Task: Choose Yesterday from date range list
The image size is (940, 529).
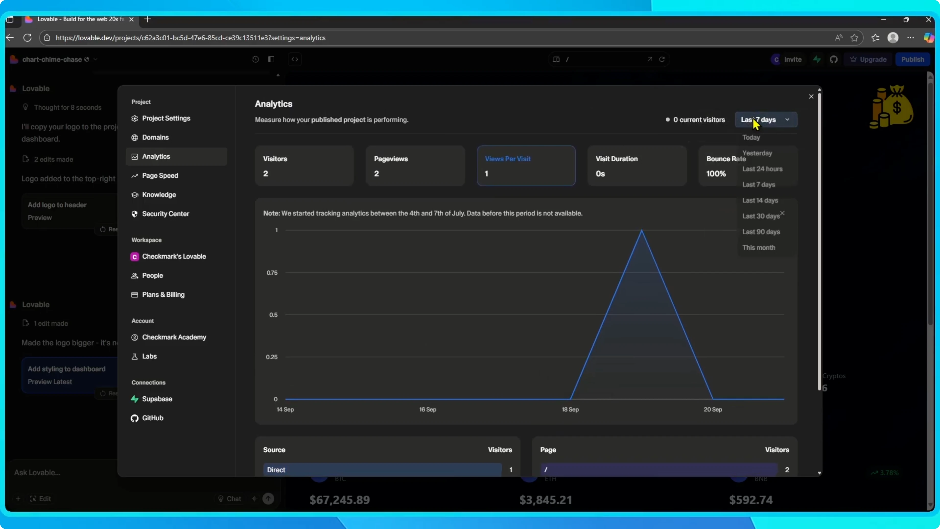Action: 757,153
